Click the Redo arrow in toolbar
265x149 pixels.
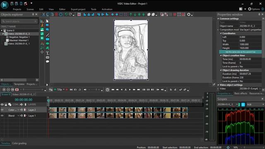coord(70,14)
